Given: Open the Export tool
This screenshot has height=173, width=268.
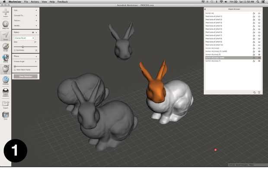Looking at the screenshot, I should tap(6, 104).
